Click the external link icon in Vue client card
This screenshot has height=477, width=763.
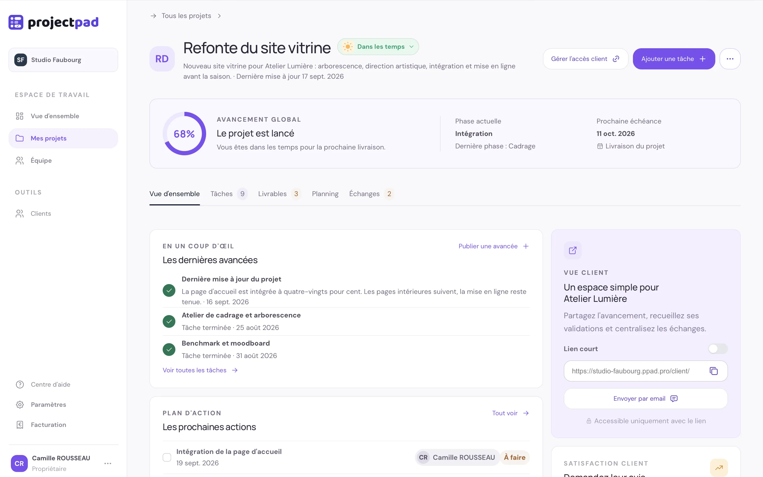pyautogui.click(x=573, y=250)
